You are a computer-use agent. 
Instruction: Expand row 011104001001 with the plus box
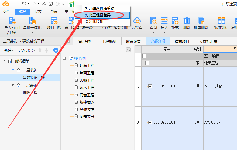point(150,86)
